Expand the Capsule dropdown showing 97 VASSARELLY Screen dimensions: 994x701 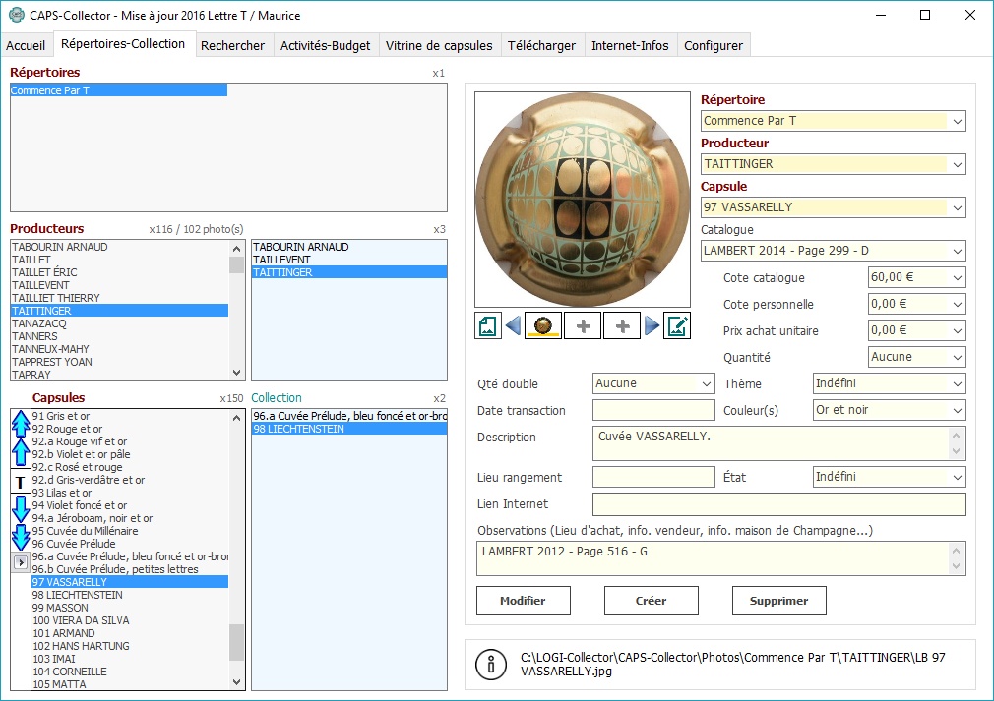(x=958, y=207)
